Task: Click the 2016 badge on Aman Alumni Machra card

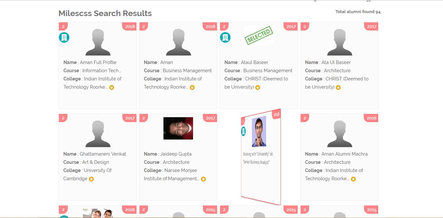Action: point(371,118)
